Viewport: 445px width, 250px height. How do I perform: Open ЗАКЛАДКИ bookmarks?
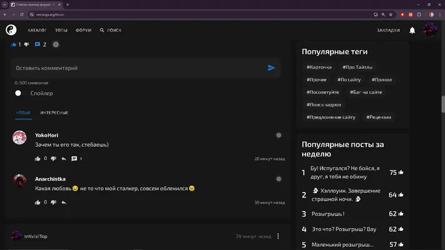(x=388, y=30)
